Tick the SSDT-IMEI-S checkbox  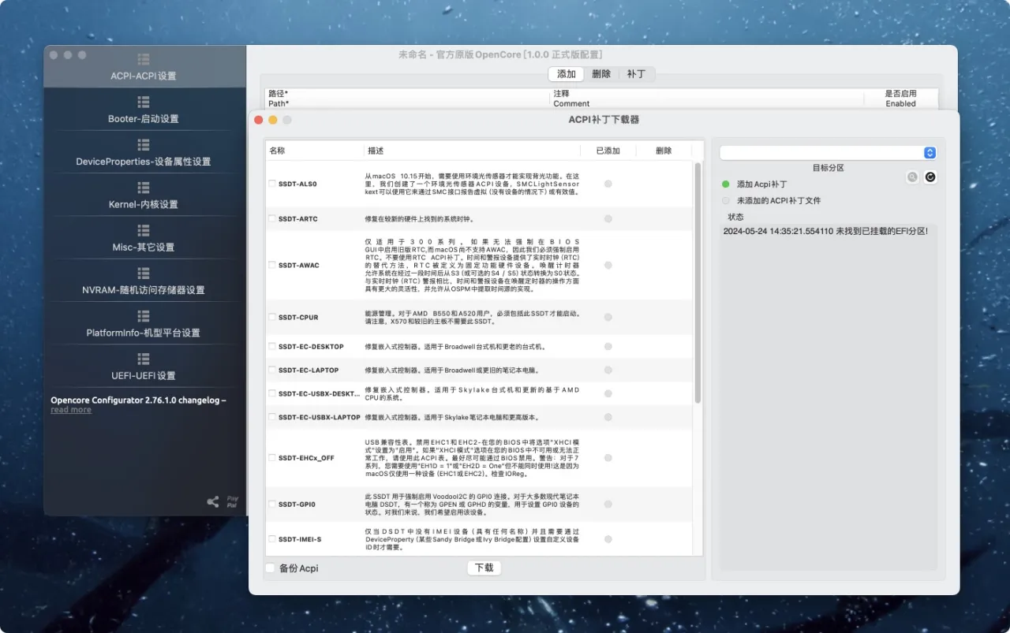click(272, 539)
